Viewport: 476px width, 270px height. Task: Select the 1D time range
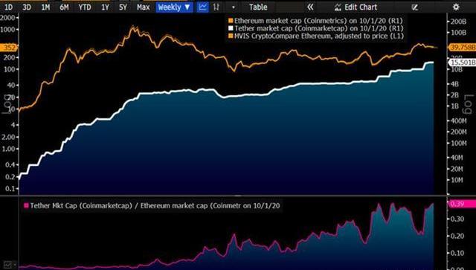(8, 7)
